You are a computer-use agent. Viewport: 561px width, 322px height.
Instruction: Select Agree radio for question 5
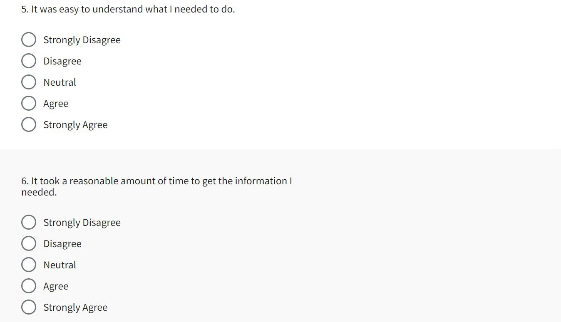(28, 104)
